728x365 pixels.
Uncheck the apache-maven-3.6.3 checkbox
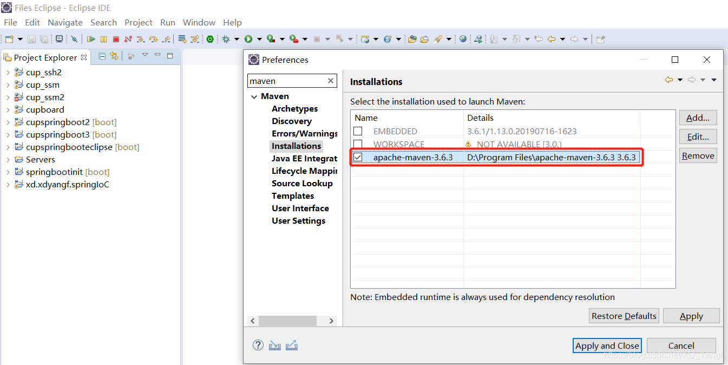[358, 157]
